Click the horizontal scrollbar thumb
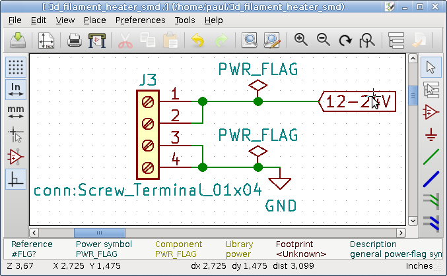 [100, 233]
